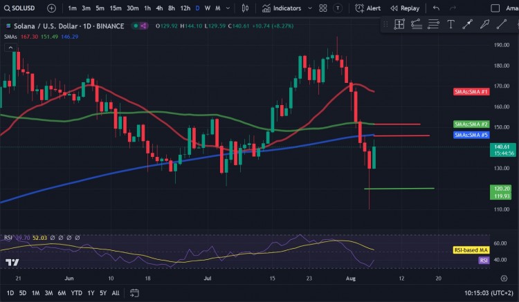Image resolution: width=519 pixels, height=302 pixels.
Task: Open the Indicators dialog
Action: (x=282, y=8)
